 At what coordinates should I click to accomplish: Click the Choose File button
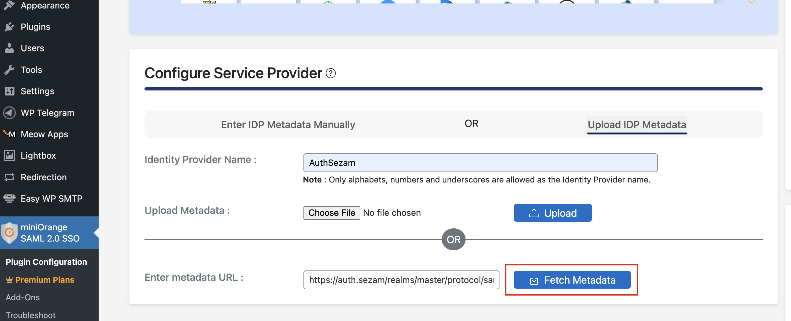pyautogui.click(x=332, y=213)
